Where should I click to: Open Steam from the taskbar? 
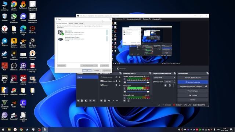tap(27, 129)
